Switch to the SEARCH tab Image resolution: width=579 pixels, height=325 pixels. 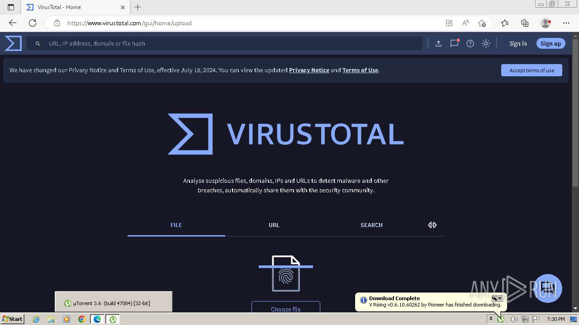371,225
